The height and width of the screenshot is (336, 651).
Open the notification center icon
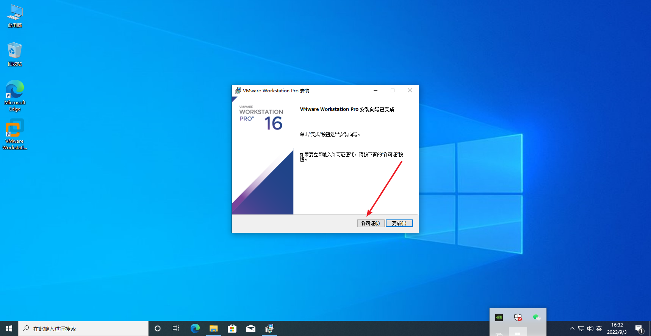[639, 328]
